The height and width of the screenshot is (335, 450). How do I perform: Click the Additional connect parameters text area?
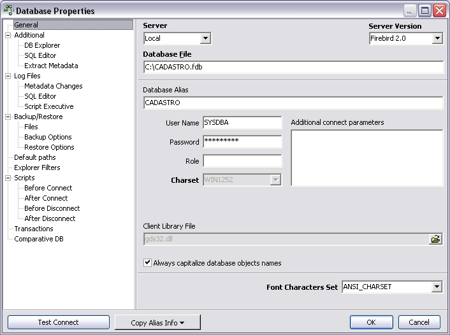click(367, 158)
